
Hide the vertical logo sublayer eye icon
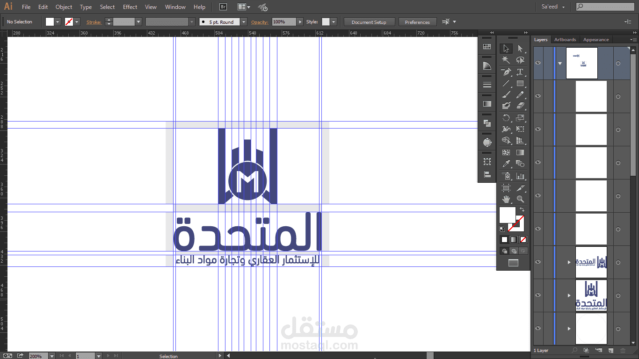click(538, 295)
